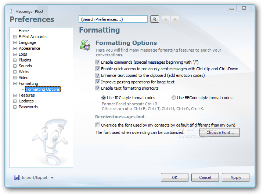Select Logs in the tree
Image resolution: width=263 pixels, height=195 pixels.
click(x=23, y=54)
